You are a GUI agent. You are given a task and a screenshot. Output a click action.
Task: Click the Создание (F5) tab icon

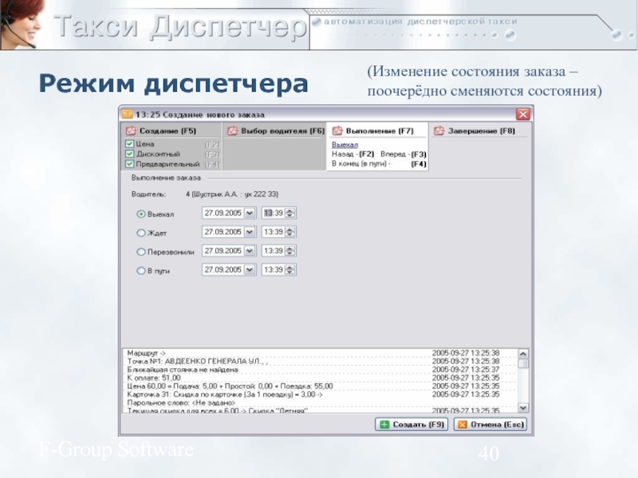(131, 131)
